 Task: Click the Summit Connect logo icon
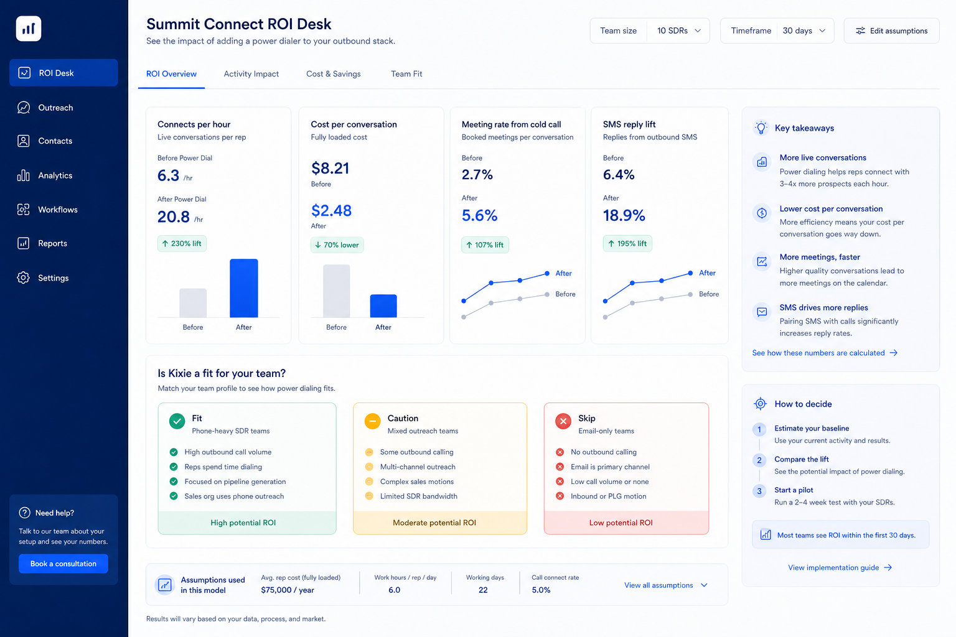click(29, 29)
